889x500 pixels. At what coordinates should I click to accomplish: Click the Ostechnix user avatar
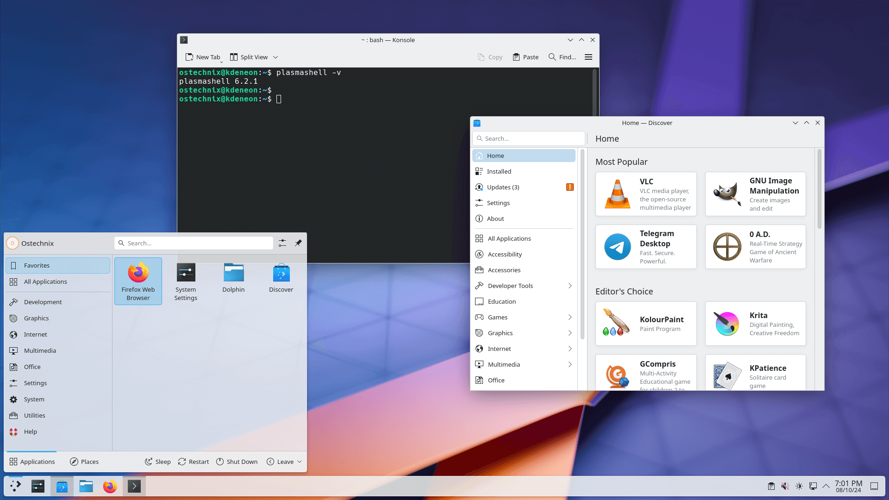click(x=13, y=243)
